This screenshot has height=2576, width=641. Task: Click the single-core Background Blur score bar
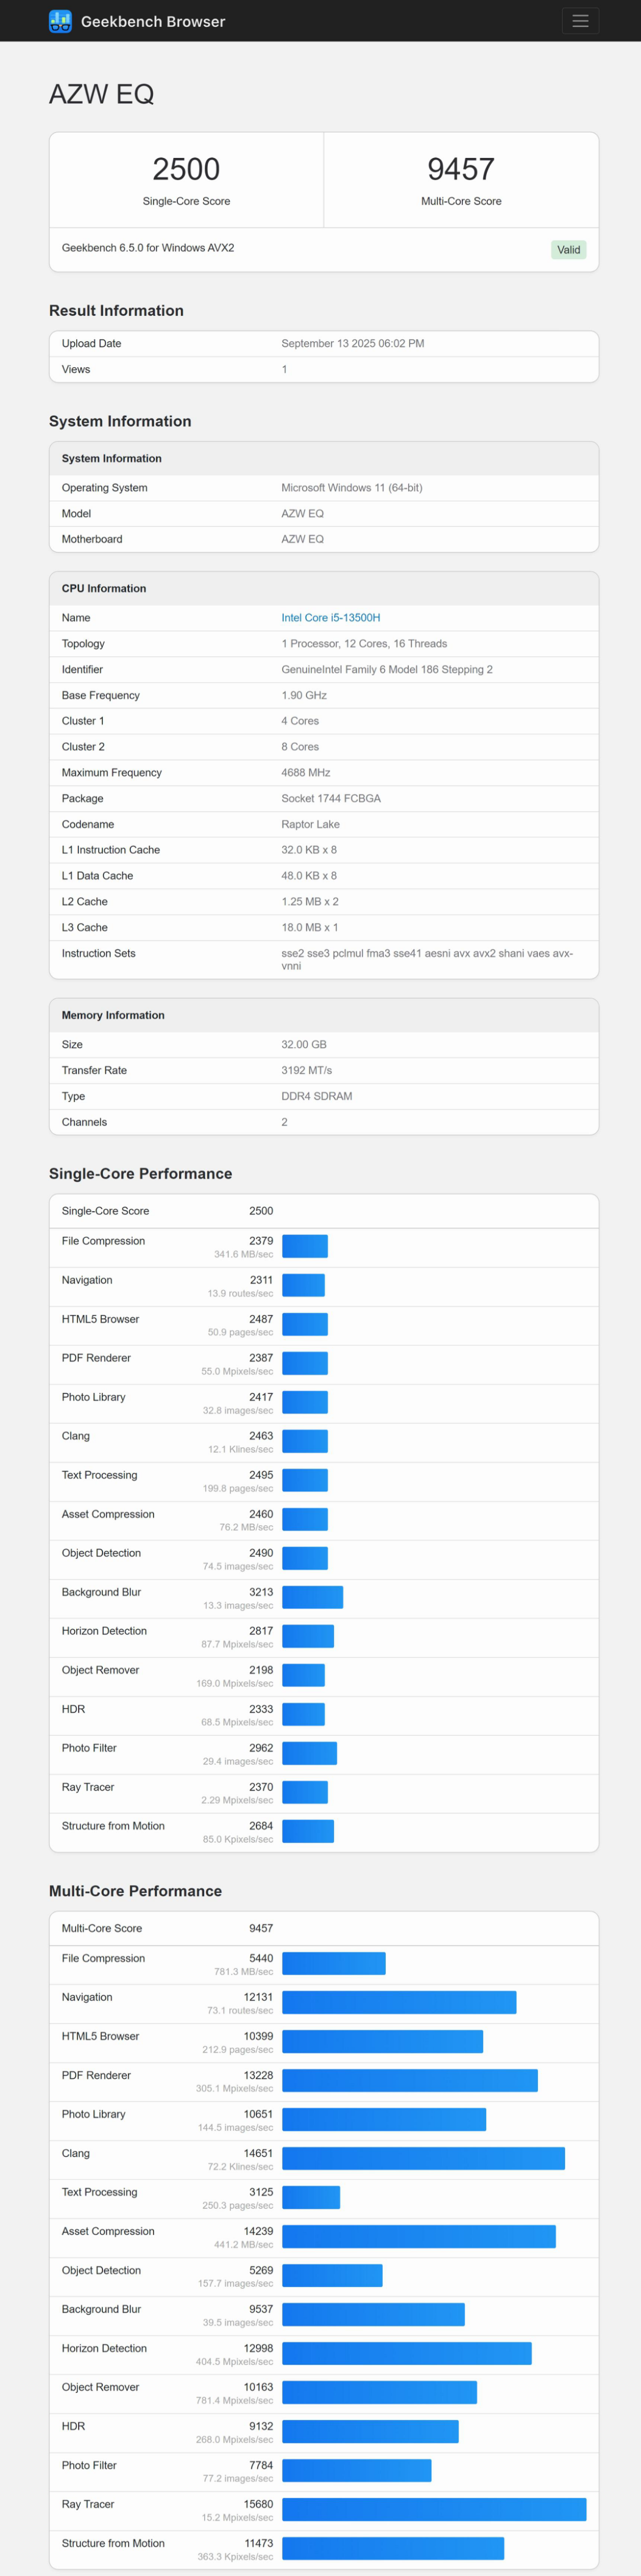point(313,1597)
